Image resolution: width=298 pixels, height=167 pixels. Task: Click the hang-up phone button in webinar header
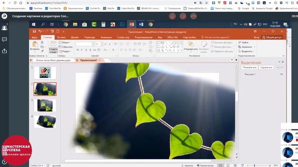(194, 16)
